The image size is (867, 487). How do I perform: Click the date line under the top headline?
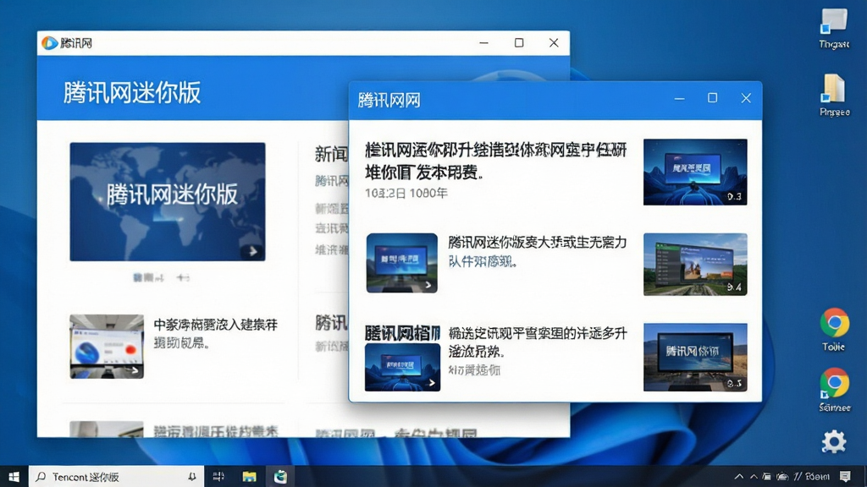[406, 193]
